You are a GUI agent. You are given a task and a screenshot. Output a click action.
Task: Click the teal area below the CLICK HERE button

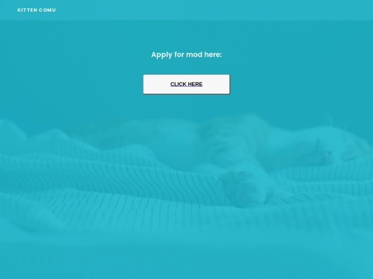(x=186, y=105)
